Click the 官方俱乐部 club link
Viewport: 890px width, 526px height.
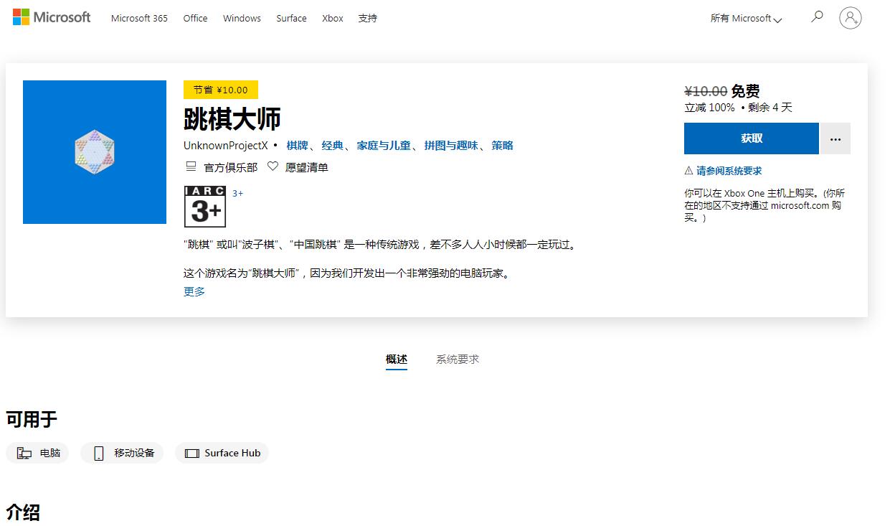coord(222,167)
